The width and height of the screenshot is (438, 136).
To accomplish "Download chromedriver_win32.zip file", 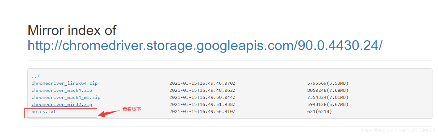I will pos(62,104).
